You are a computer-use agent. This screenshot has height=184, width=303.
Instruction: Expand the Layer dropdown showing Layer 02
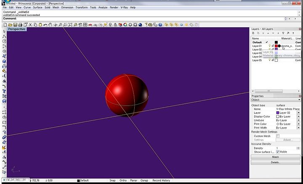click(298, 113)
